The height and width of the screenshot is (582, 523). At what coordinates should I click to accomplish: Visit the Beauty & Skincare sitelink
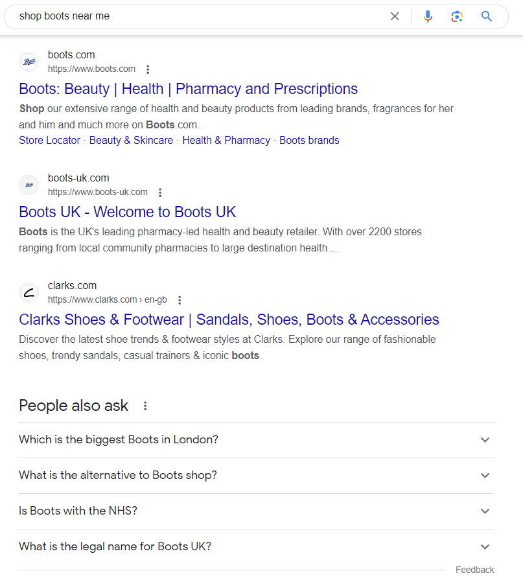[131, 140]
